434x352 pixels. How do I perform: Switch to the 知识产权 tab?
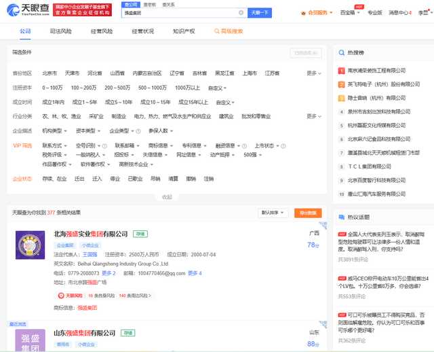(184, 31)
